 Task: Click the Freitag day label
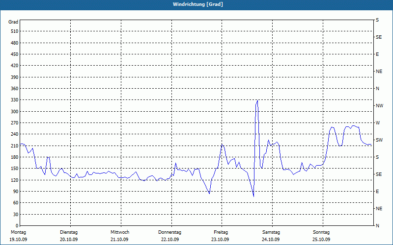221,232
